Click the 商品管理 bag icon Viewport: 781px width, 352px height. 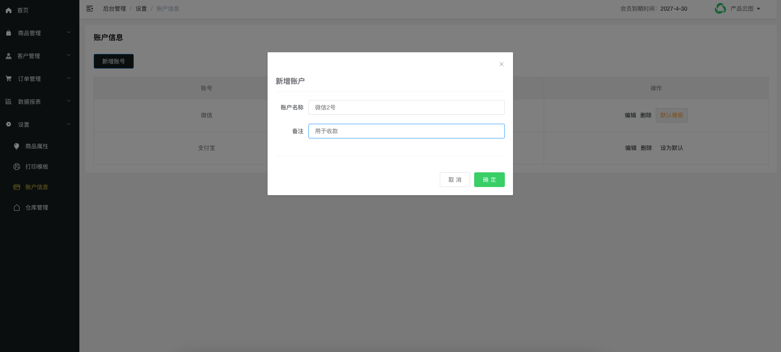[x=9, y=33]
